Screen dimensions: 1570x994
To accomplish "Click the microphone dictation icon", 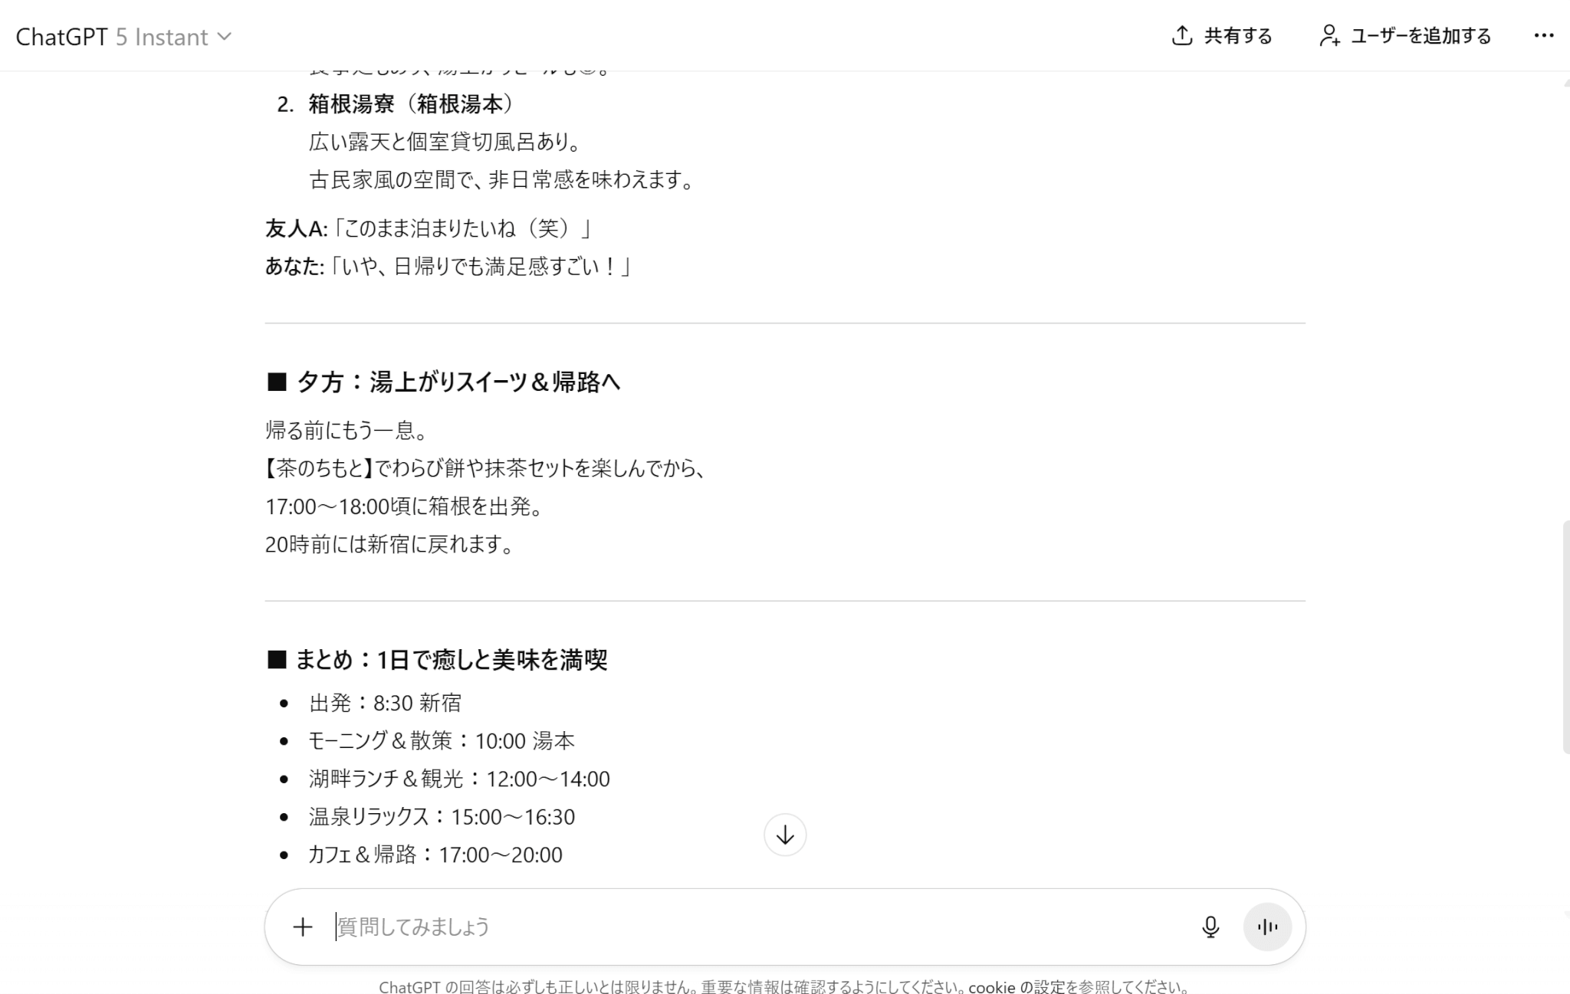I will (x=1210, y=927).
